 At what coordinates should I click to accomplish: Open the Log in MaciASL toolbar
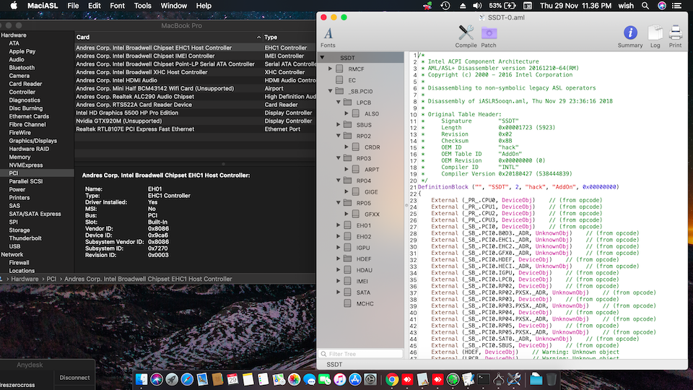pyautogui.click(x=655, y=36)
